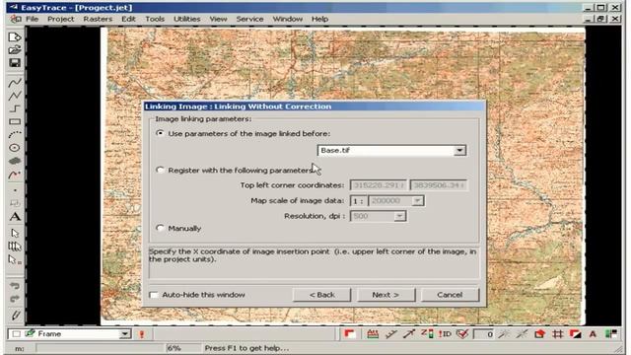Click the Cancel button
Viewport: 631px width, 355px height.
point(450,295)
